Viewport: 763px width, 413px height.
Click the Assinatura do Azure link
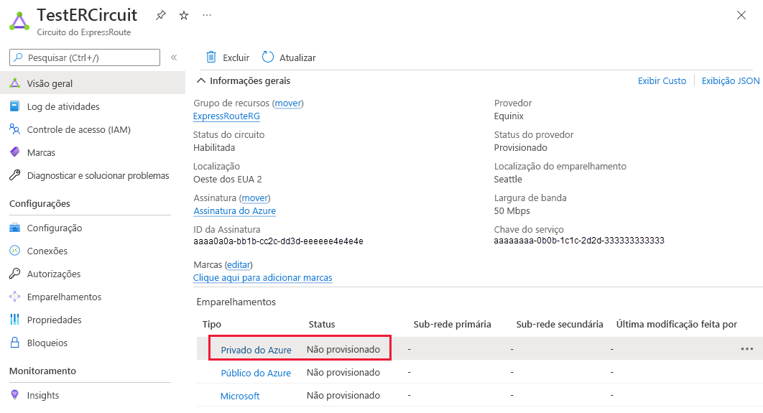click(x=234, y=210)
